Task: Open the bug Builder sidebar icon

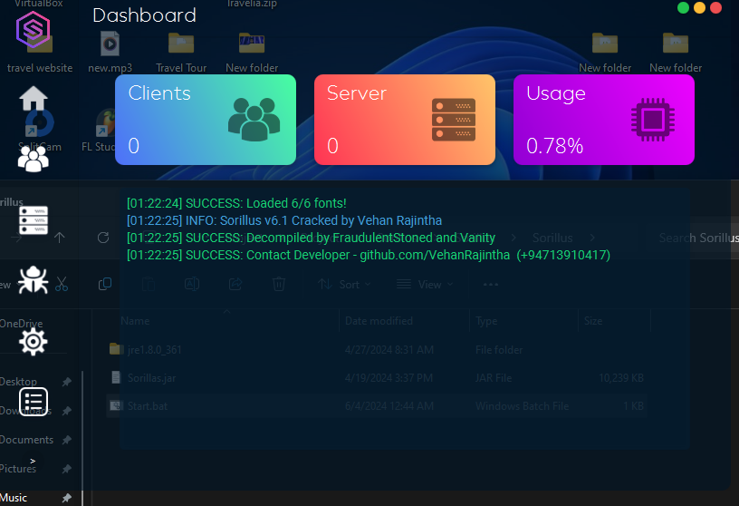Action: [x=33, y=279]
